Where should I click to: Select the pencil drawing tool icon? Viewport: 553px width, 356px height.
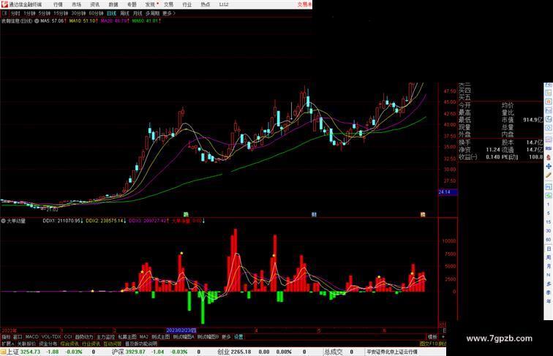549,175
